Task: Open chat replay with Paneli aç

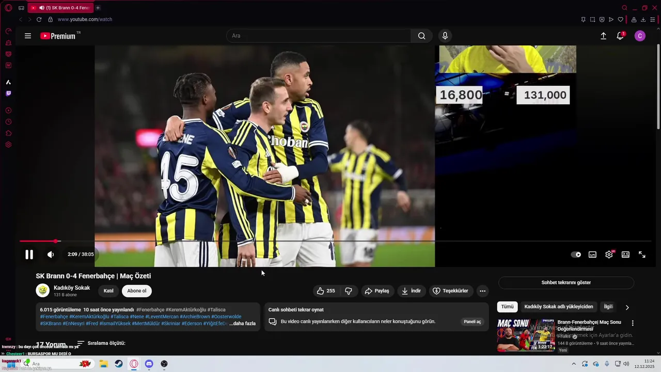Action: click(472, 321)
